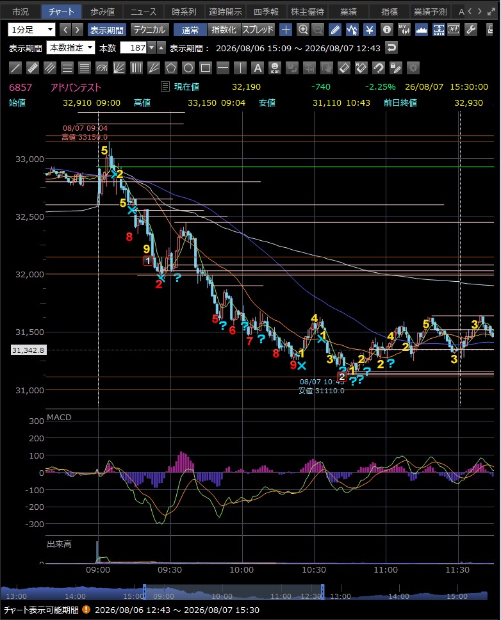This screenshot has height=620, width=501.
Task: Open the quote detail list icon beside 現在値
Action: [x=165, y=86]
